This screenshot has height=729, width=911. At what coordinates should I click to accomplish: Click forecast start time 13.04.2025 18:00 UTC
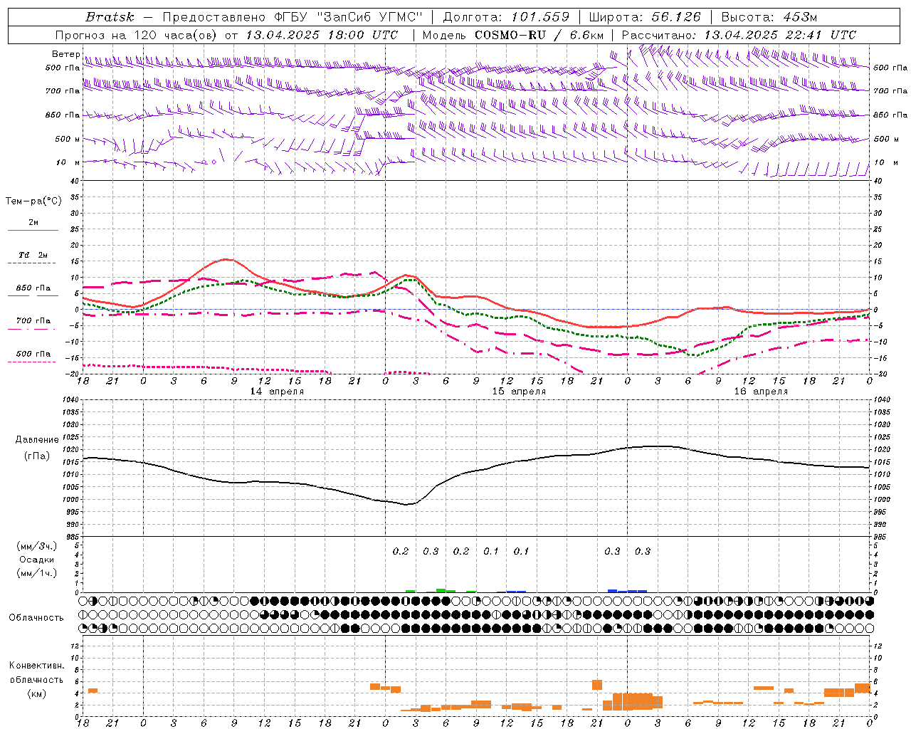pyautogui.click(x=322, y=35)
